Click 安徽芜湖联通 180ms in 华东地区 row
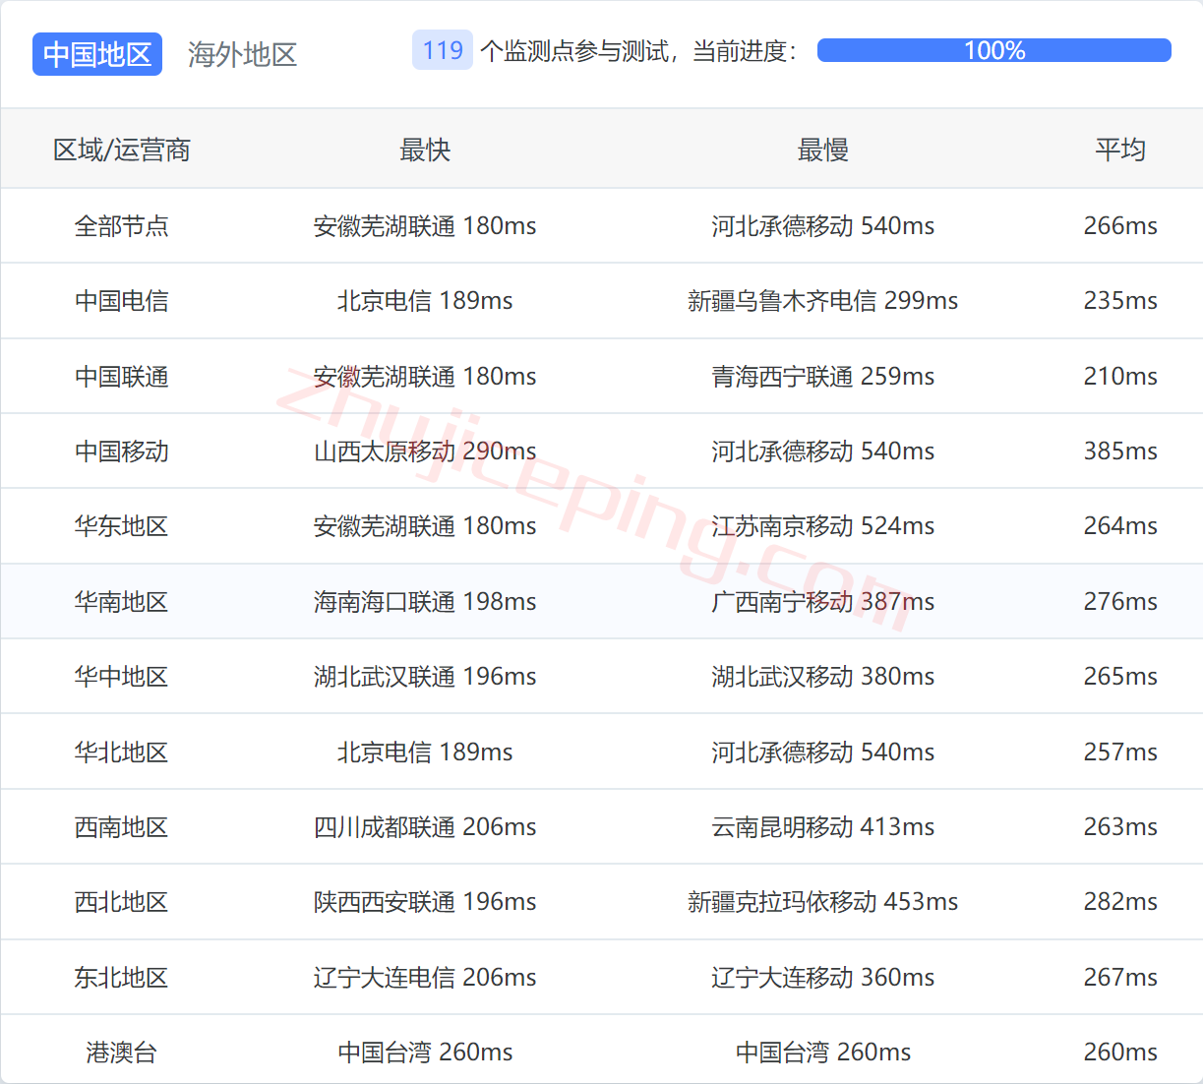This screenshot has height=1084, width=1203. [425, 525]
